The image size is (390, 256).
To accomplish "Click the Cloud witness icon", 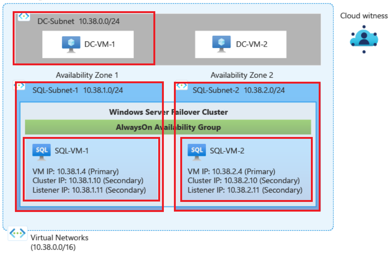I will point(364,39).
